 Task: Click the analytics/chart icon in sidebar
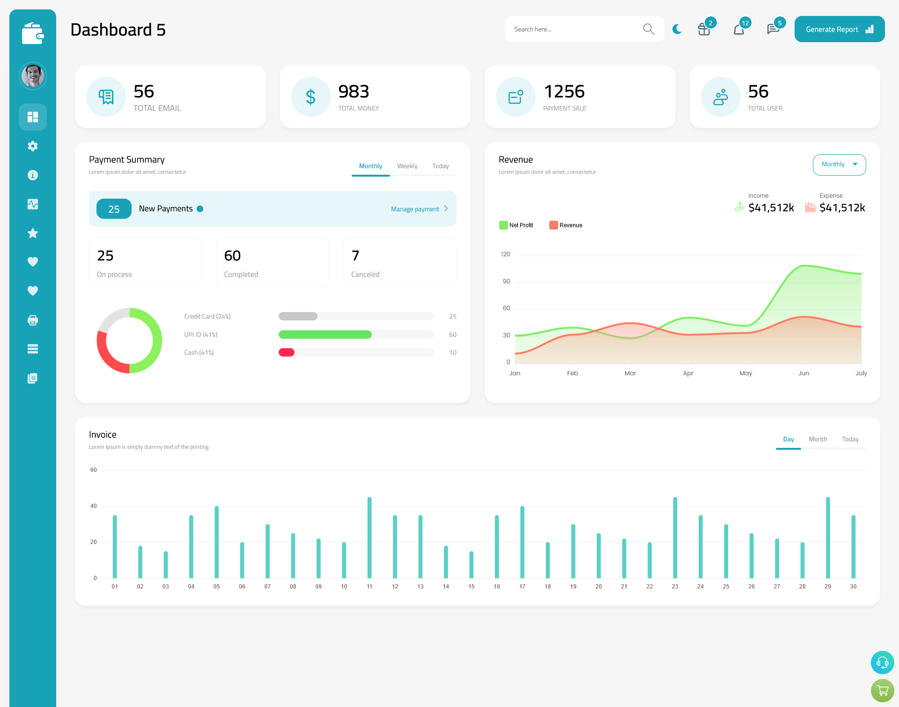[33, 204]
